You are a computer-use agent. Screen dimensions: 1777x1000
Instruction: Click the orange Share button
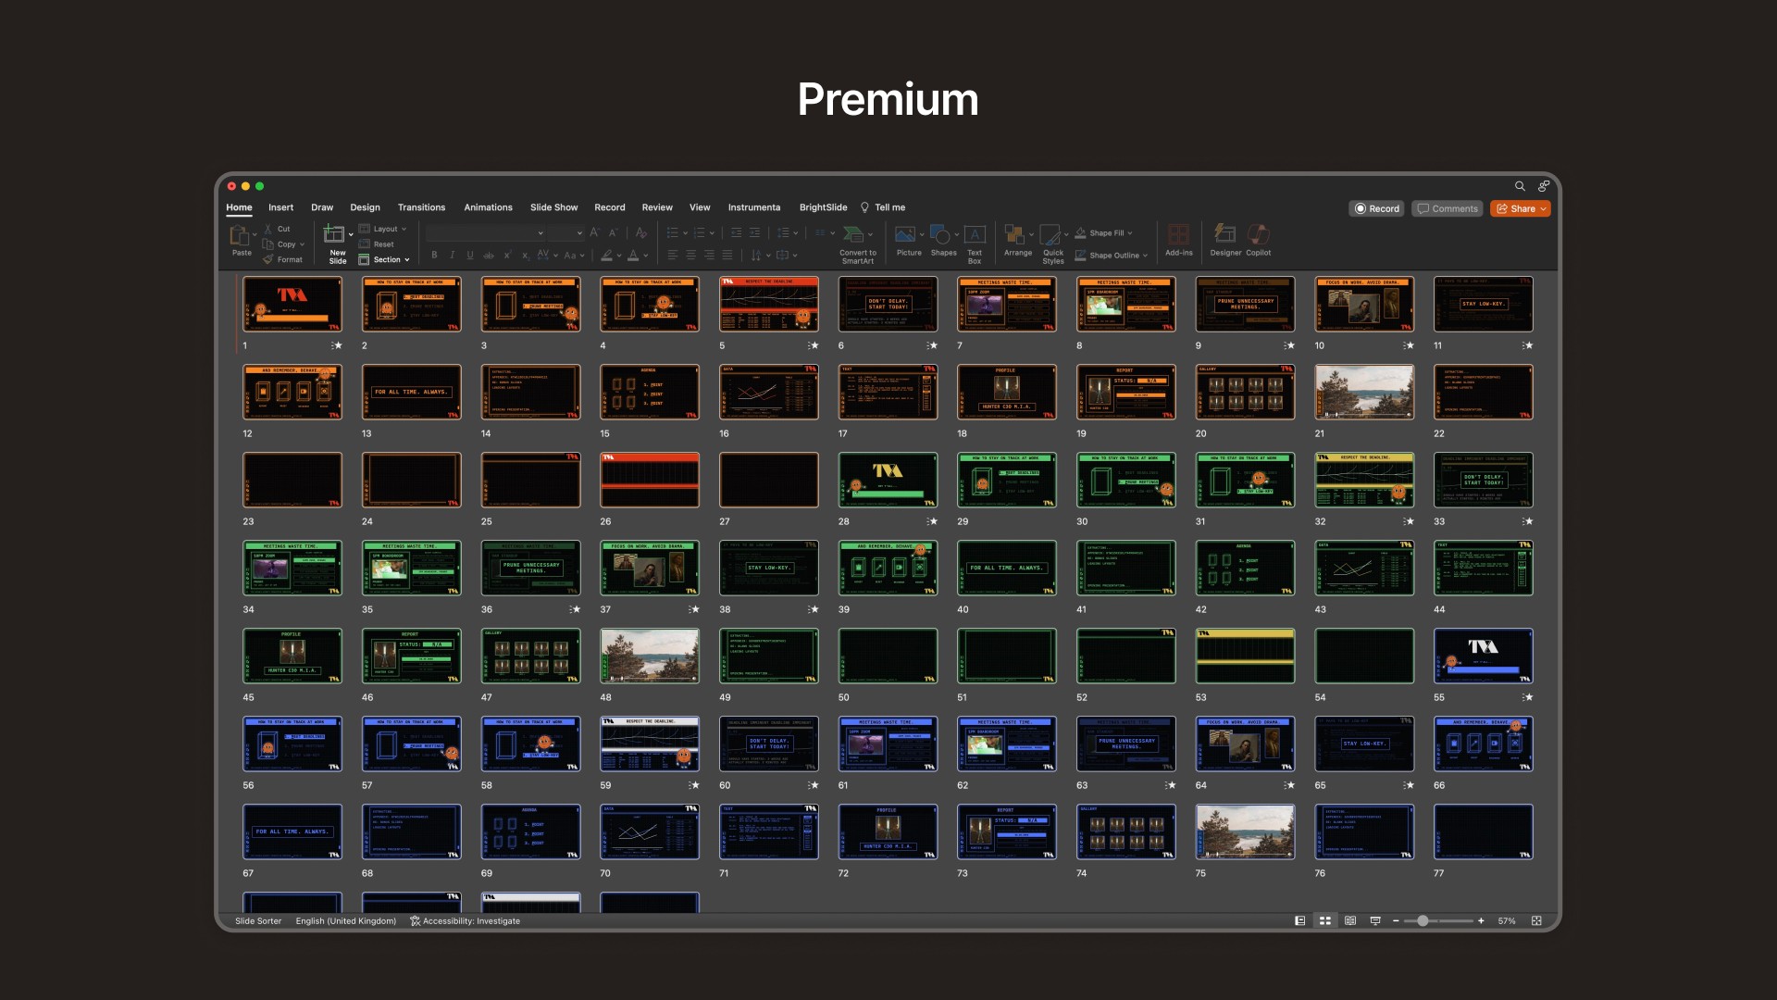pyautogui.click(x=1520, y=209)
